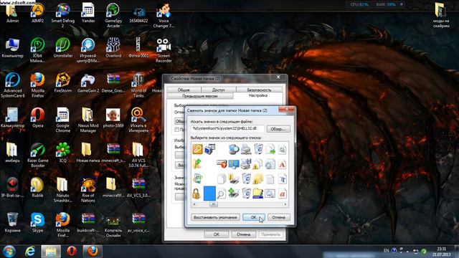This screenshot has height=258, width=459.
Task: Select the magnifier over document icon
Action: 222,193
